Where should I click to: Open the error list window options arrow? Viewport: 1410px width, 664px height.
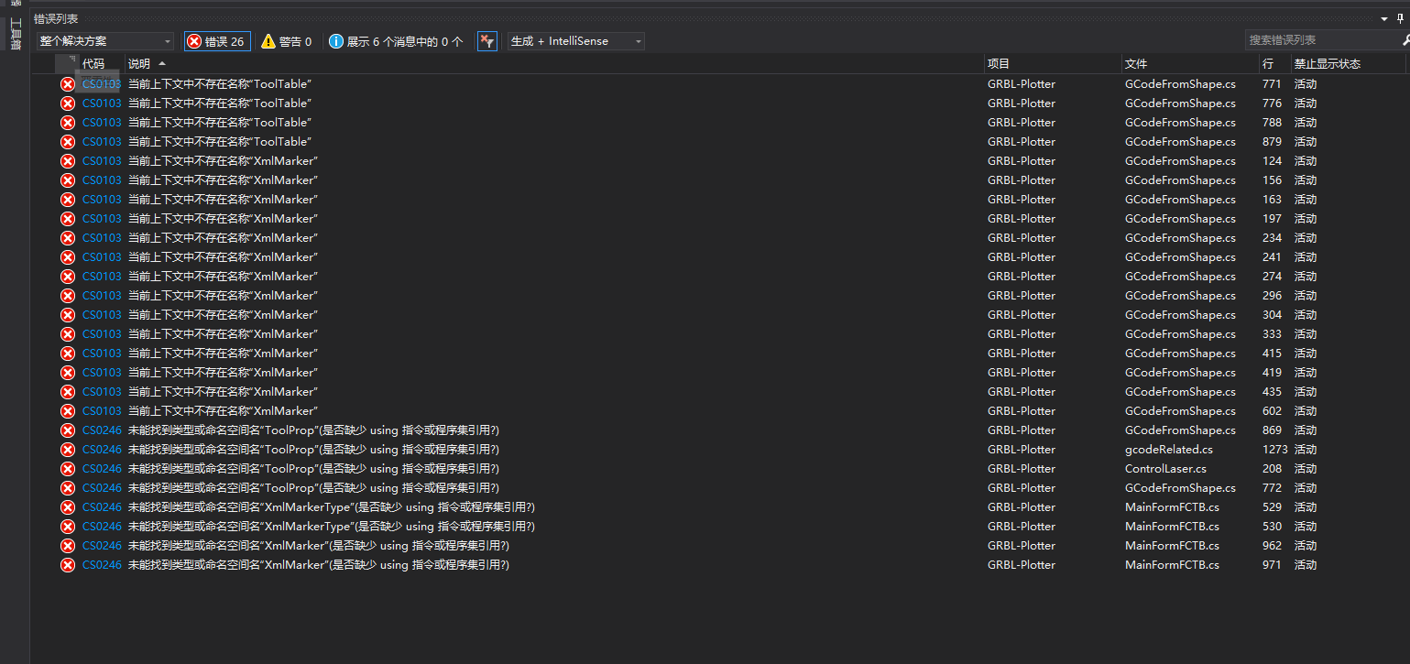[1384, 18]
